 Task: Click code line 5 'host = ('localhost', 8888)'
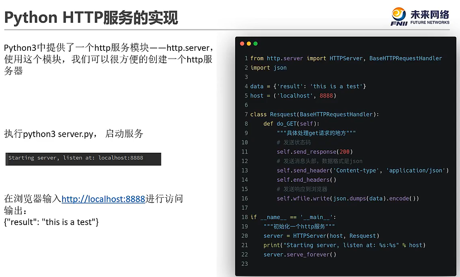293,96
